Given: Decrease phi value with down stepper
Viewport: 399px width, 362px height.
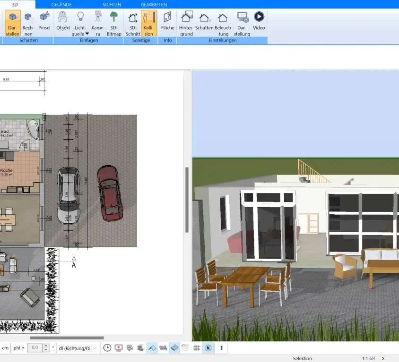Looking at the screenshot, I should (46, 350).
